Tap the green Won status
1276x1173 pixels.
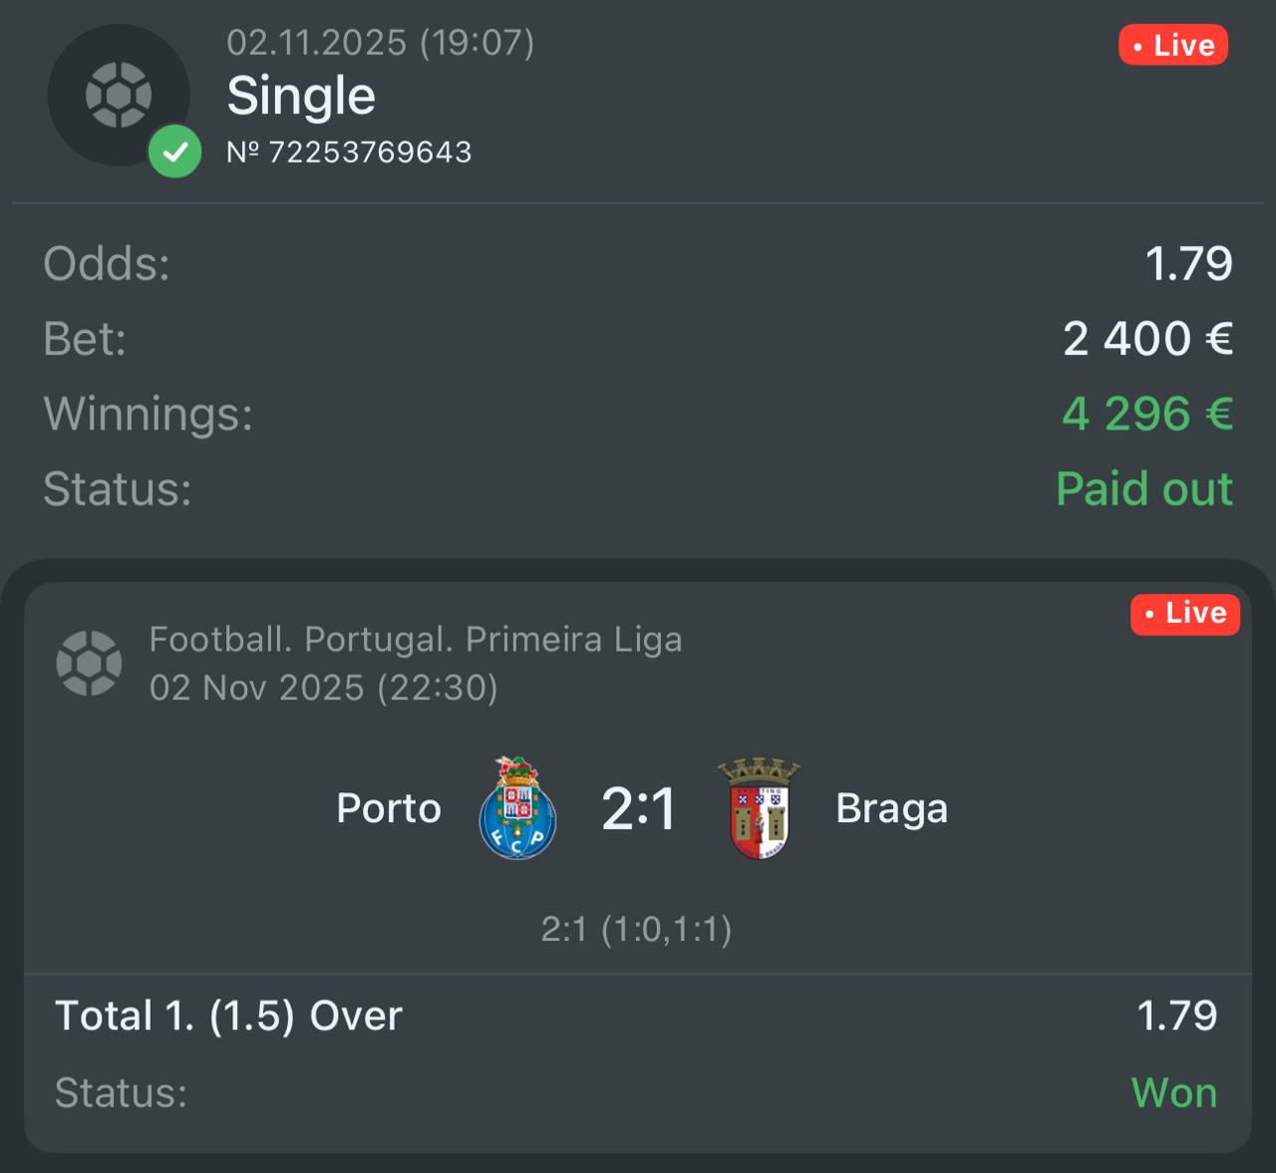tap(1174, 1093)
